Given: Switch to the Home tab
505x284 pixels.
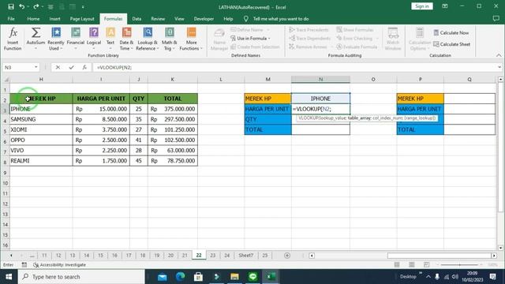Looking at the screenshot, I should click(33, 19).
